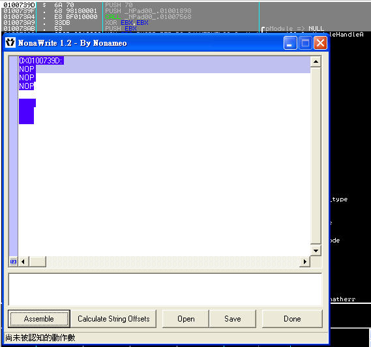The height and width of the screenshot is (347, 371).
Task: Open a file with the Open button
Action: point(186,319)
